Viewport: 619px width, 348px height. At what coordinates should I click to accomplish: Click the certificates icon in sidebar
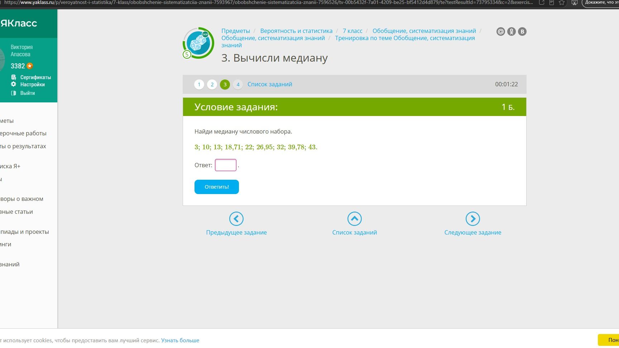coord(14,77)
